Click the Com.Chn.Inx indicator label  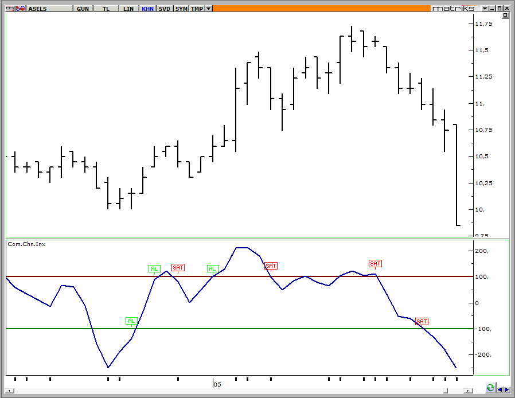point(26,244)
